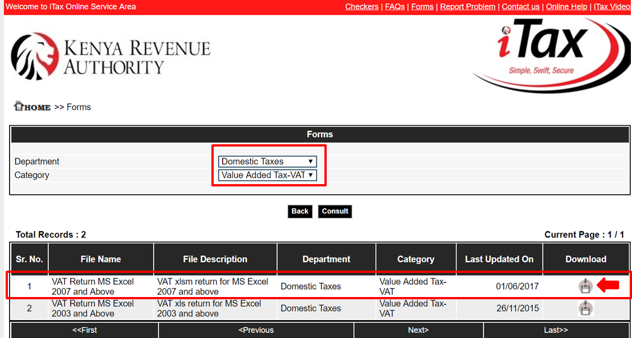This screenshot has height=338, width=632.
Task: Go to the Next page of records
Action: tap(418, 330)
